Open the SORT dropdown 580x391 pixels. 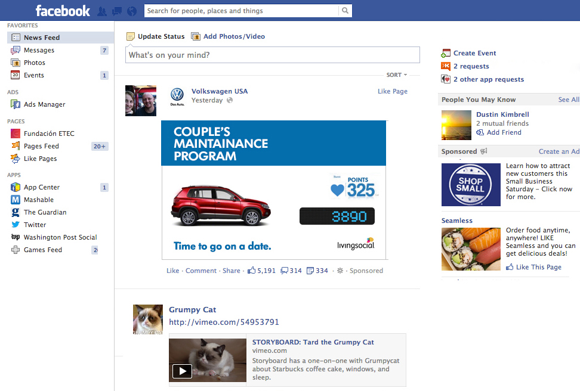[397, 75]
